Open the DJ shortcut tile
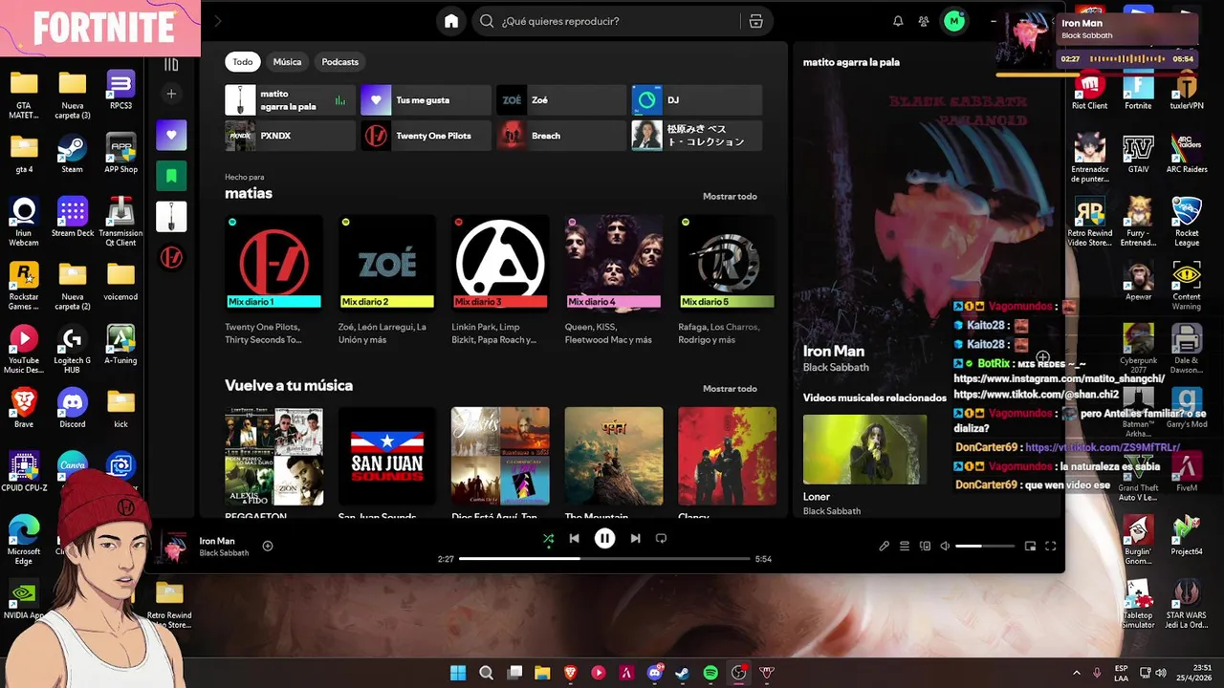This screenshot has height=688, width=1224. (x=697, y=100)
